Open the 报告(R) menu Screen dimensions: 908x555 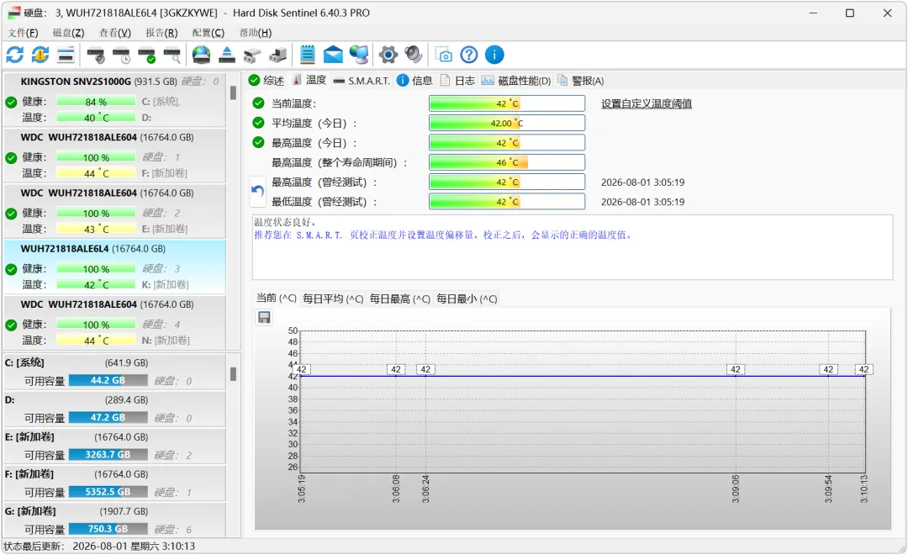[x=161, y=33]
